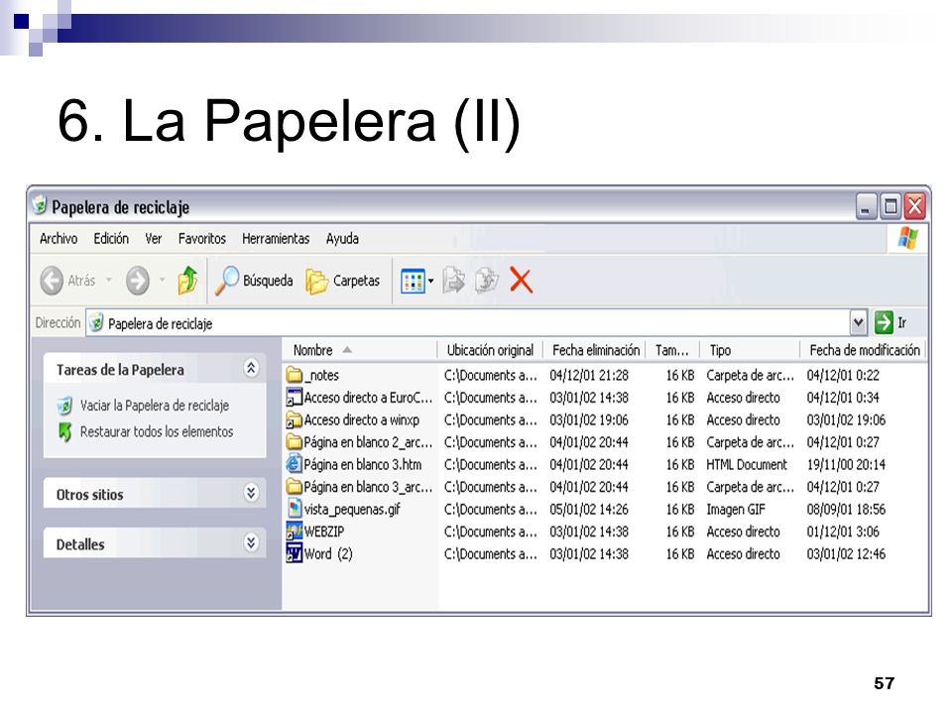Open the Archivo menu
Viewport: 952px width, 714px height.
click(x=59, y=239)
